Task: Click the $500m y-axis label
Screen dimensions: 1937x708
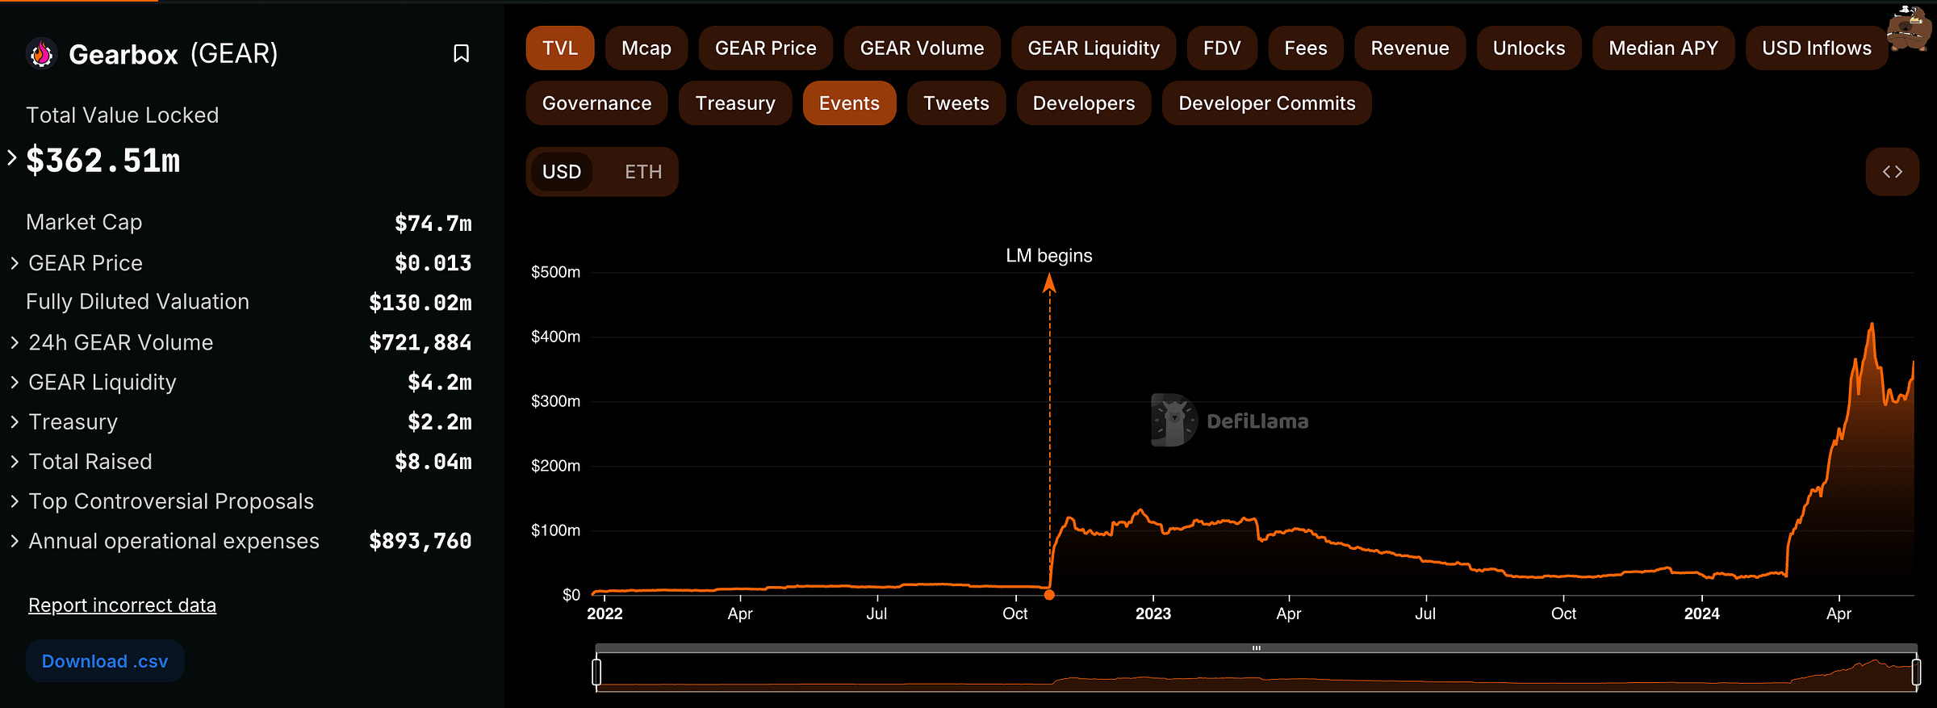Action: [555, 272]
